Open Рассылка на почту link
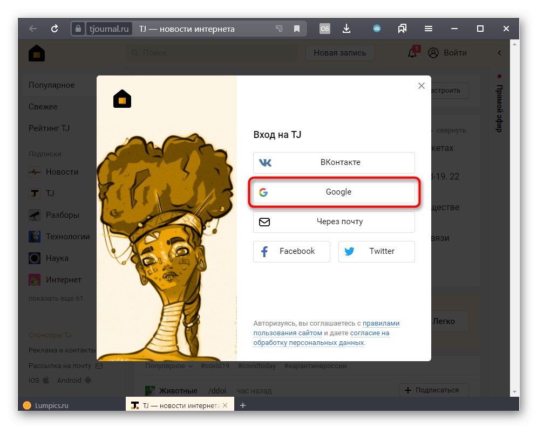This screenshot has width=537, height=428. click(60, 365)
